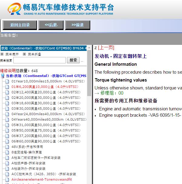Click document icon for 03年18,600英里30,000公里
Viewport: 182px width, 184px height.
(7, 103)
